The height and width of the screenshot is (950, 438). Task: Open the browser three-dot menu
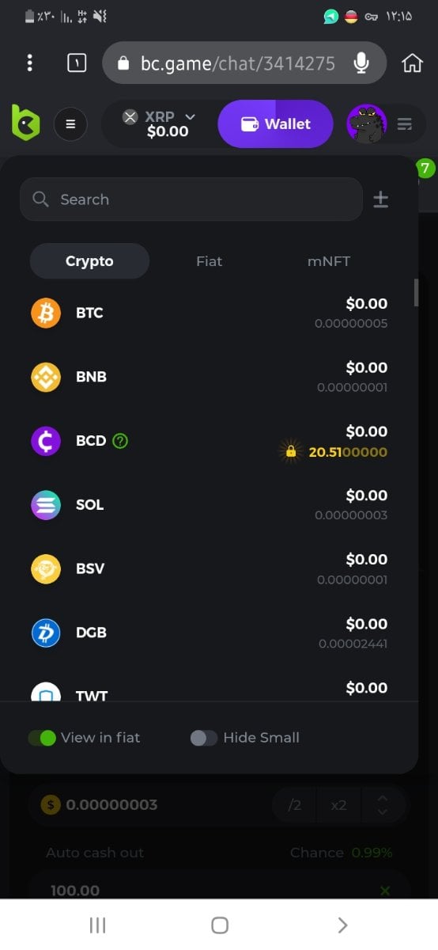29,63
